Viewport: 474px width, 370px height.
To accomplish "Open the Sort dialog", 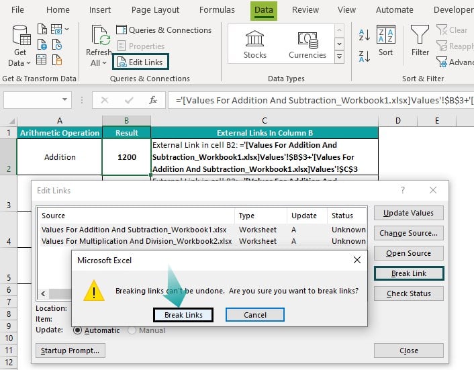I will point(385,41).
